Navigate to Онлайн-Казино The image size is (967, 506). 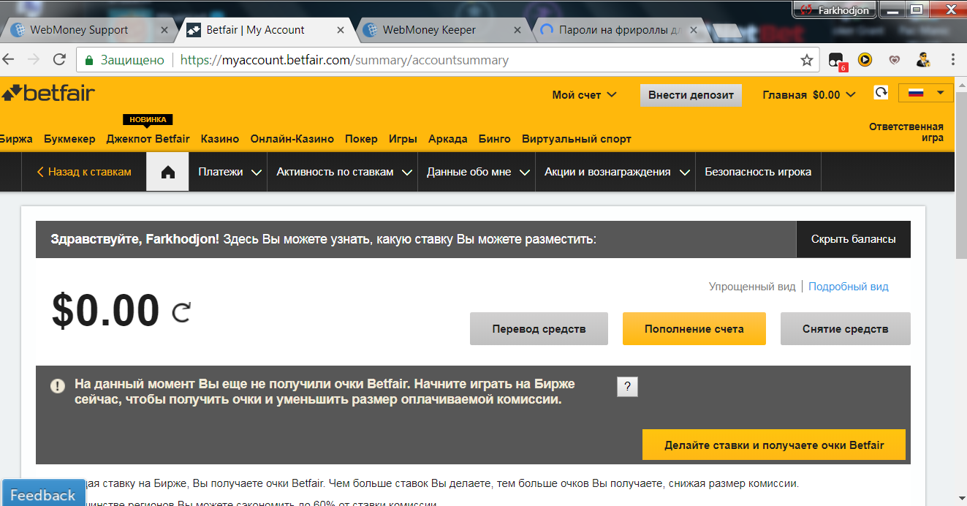pyautogui.click(x=292, y=139)
